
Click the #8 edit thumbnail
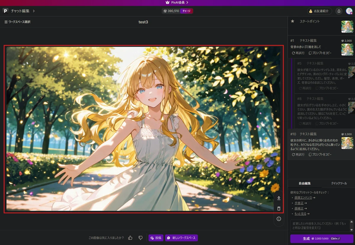coord(352,108)
